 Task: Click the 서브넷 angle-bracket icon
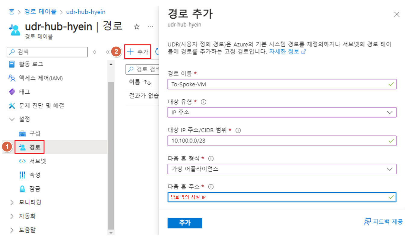23,161
